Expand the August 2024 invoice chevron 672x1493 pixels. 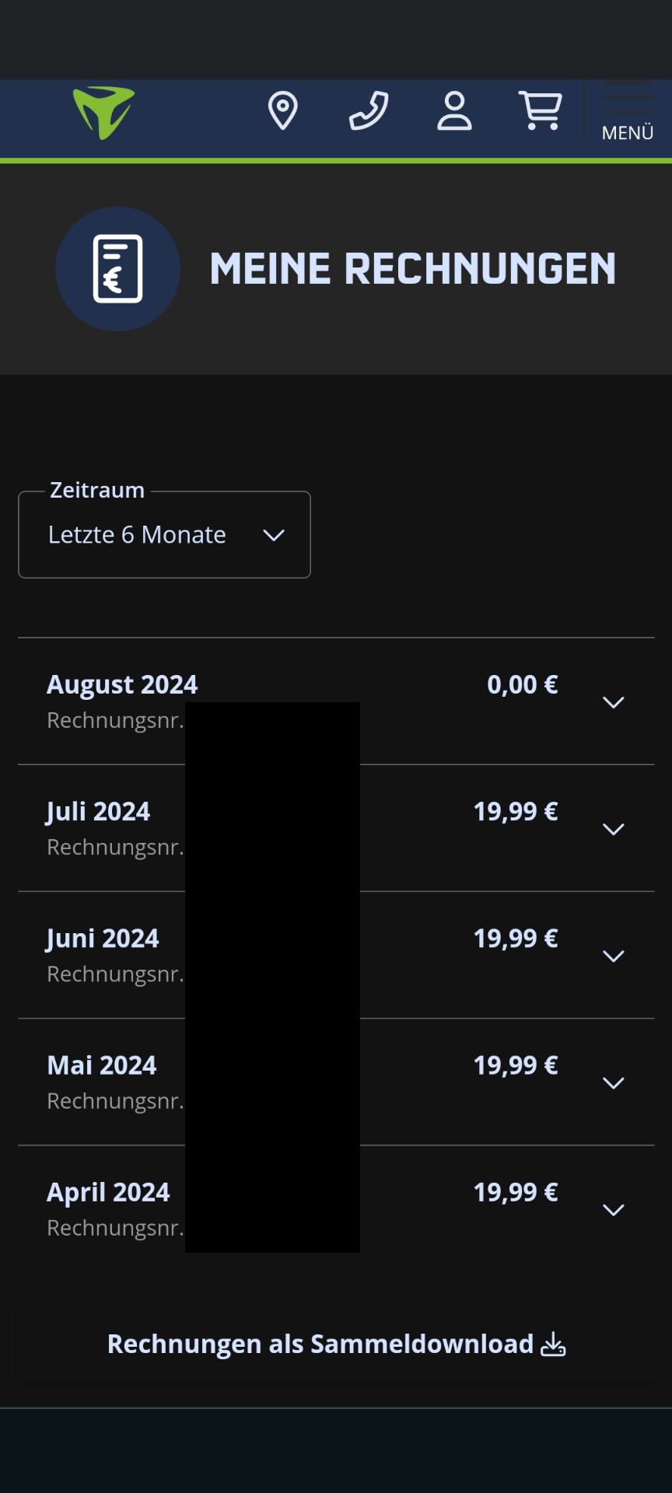(x=614, y=702)
